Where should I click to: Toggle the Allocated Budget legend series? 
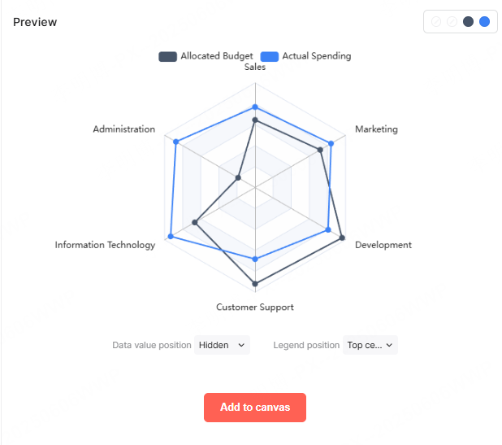[x=206, y=56]
